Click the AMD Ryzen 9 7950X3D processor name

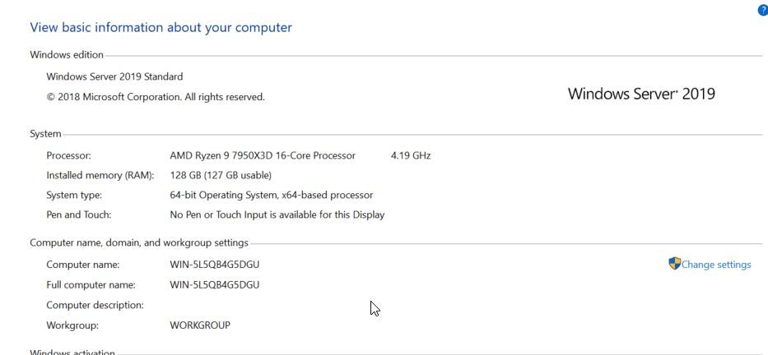(263, 155)
